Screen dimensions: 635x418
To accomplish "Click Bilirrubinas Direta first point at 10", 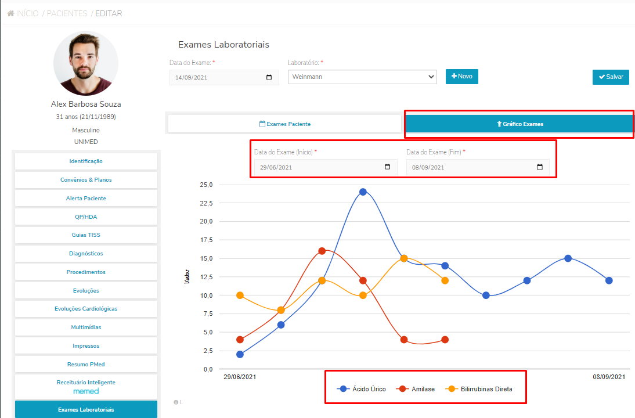I will (240, 296).
